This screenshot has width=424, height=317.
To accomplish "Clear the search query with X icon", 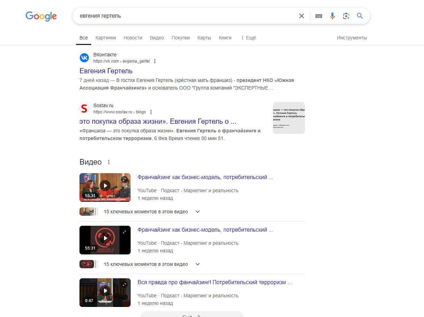I will click(302, 16).
